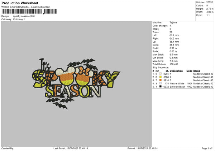Click the Stop Sequence label
The height and width of the screenshot is (151, 215).
click(x=161, y=68)
